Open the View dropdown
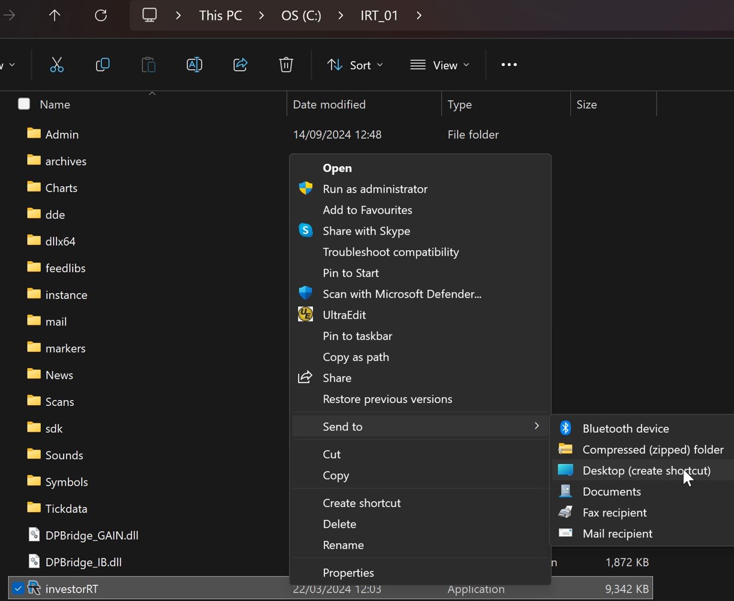734x601 pixels. [440, 65]
